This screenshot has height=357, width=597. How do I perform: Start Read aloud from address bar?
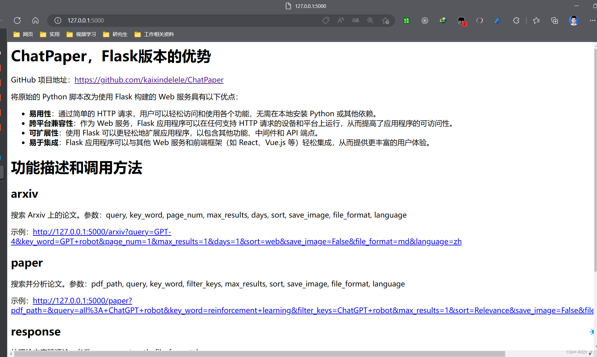pyautogui.click(x=341, y=21)
